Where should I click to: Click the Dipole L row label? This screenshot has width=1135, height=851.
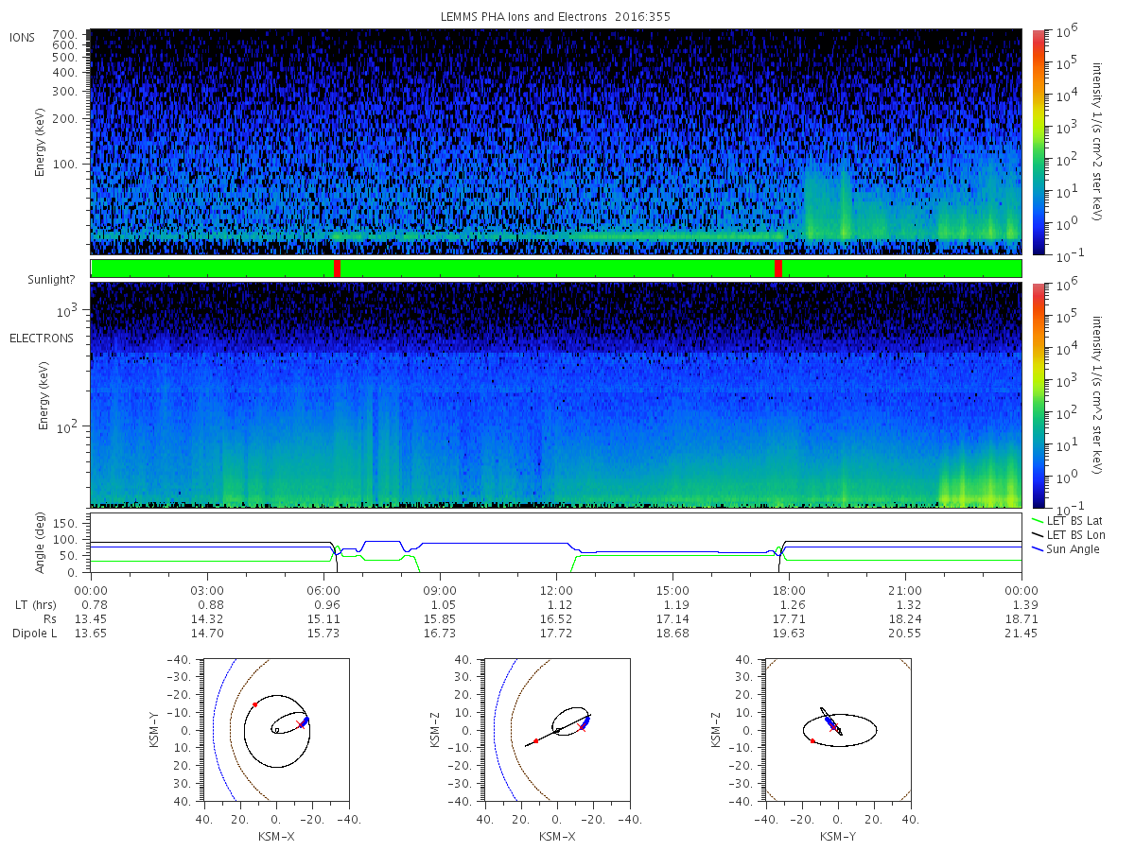point(34,634)
